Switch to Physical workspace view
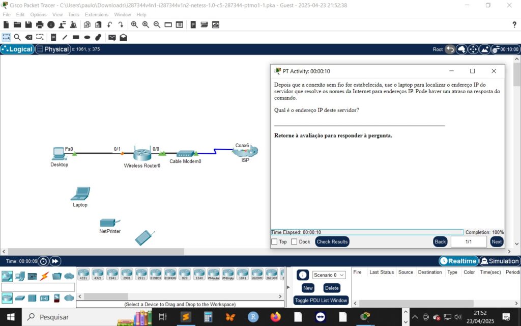Image resolution: width=521 pixels, height=326 pixels. [53, 49]
